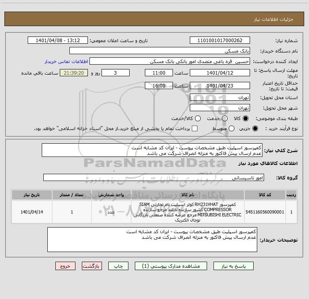Click the واحد شمارش column header
Screen dimensions: 309x299
(x=111, y=195)
